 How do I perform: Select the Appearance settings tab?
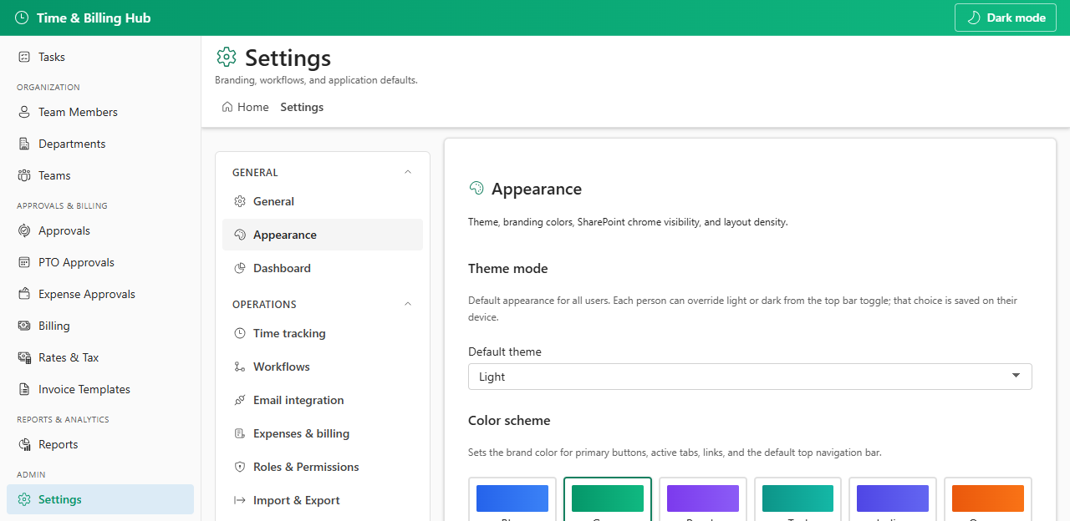point(323,235)
